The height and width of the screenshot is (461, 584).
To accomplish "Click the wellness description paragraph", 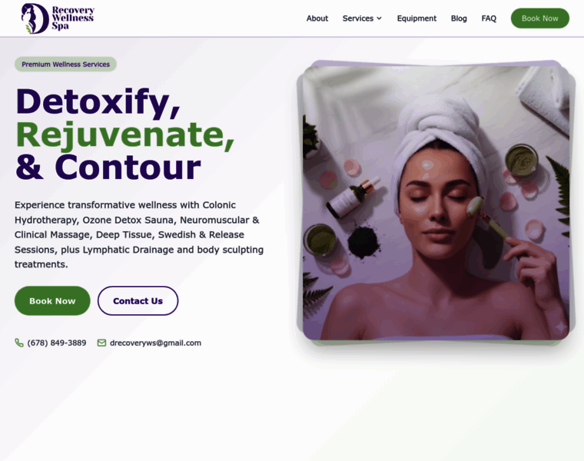I will [x=139, y=234].
